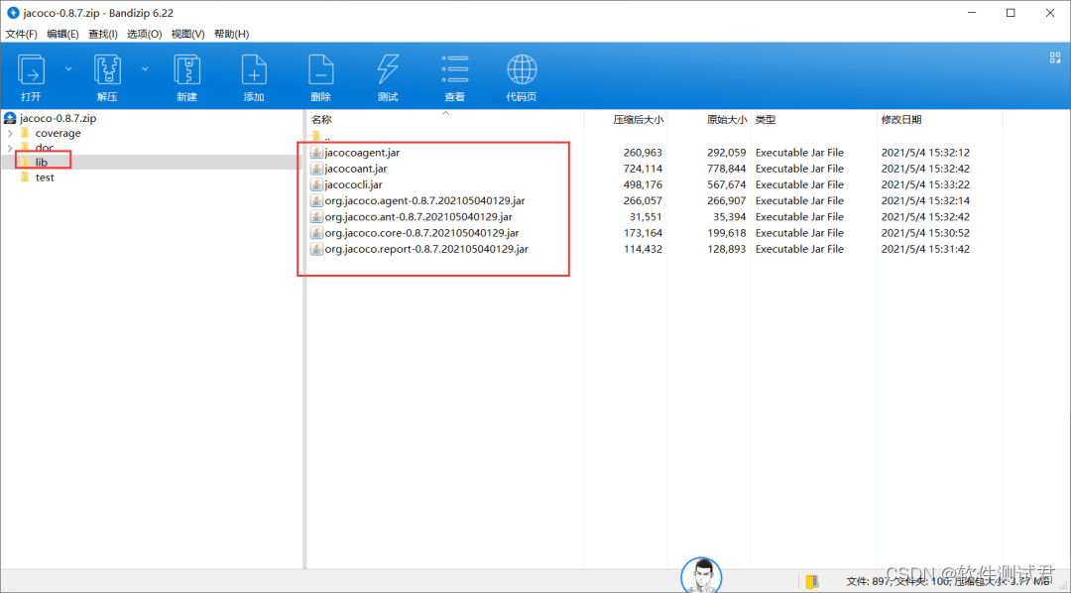Select org.jacoco.agent-0.8.7.202105040129.jar file
This screenshot has width=1071, height=593.
pyautogui.click(x=424, y=201)
